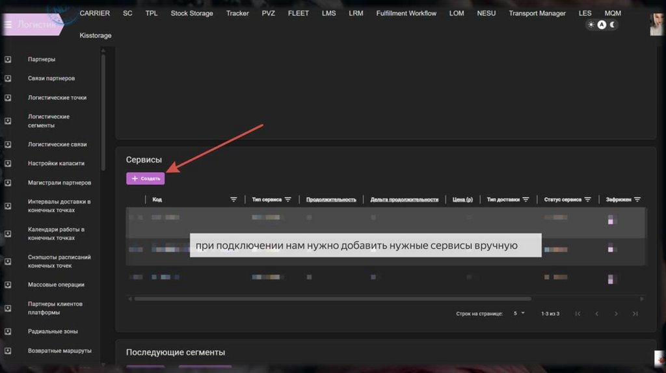Open filter for the Тип доставки column

(x=526, y=199)
